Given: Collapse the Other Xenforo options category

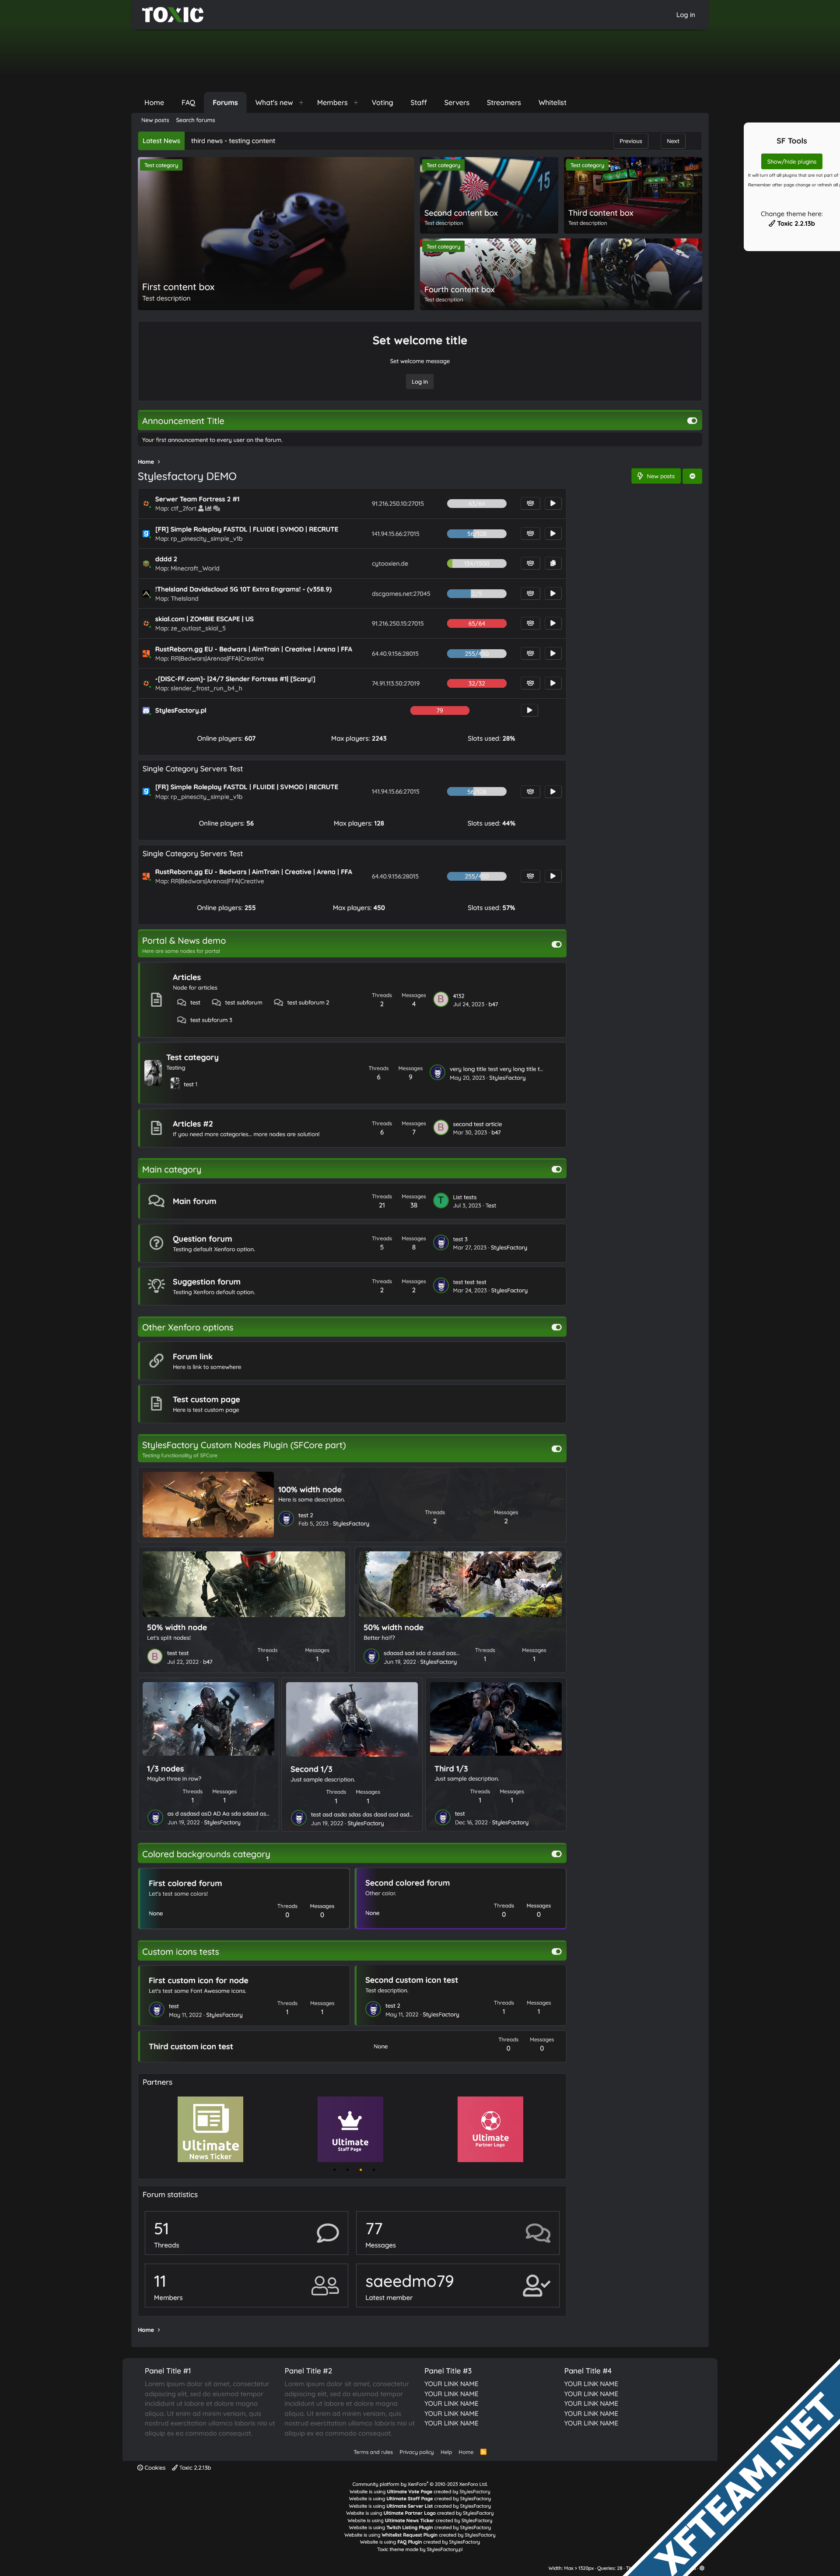Looking at the screenshot, I should 556,1327.
